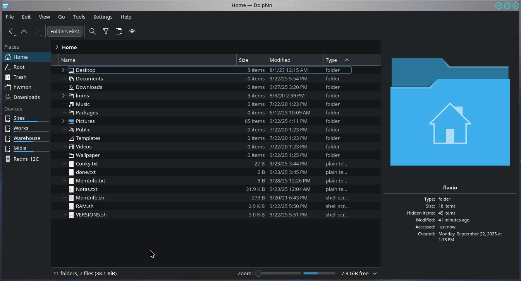521x281 pixels.
Task: Toggle hidden files with the eye icon
Action: [x=132, y=31]
